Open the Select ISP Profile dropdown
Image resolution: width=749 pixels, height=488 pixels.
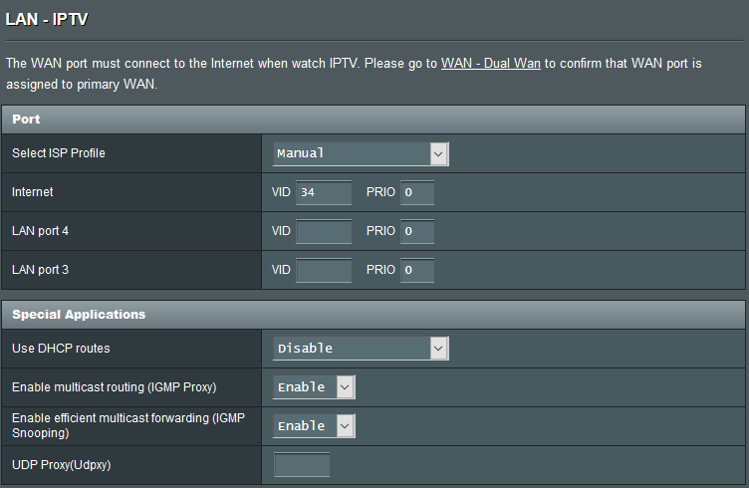(361, 153)
